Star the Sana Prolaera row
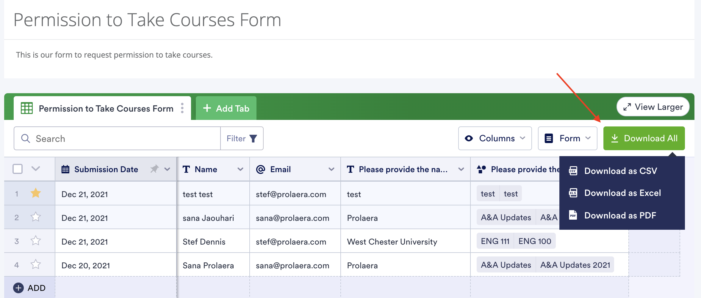This screenshot has height=298, width=701. tap(36, 264)
